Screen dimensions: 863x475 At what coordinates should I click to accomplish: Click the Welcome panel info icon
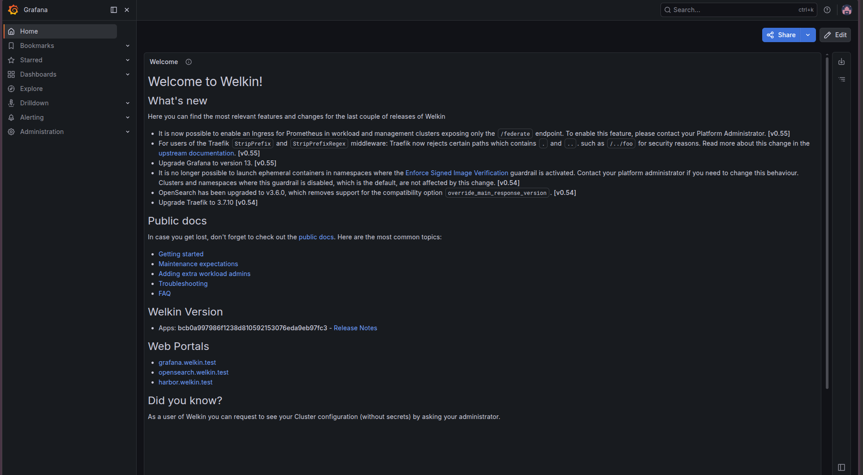189,62
